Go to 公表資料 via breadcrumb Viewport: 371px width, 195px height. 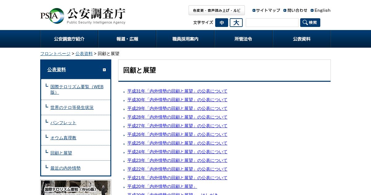coord(84,54)
